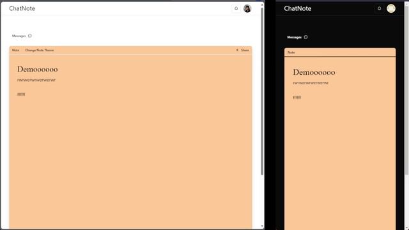
Task: Click scroll-down arrow in light window
Action: coord(262,226)
